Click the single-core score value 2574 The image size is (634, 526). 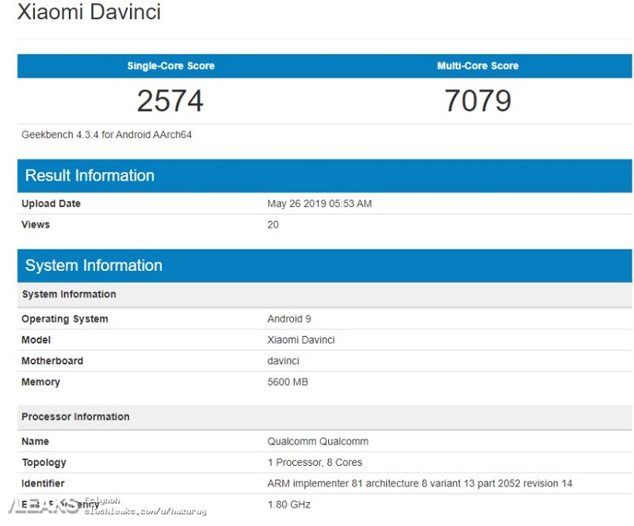coord(170,101)
